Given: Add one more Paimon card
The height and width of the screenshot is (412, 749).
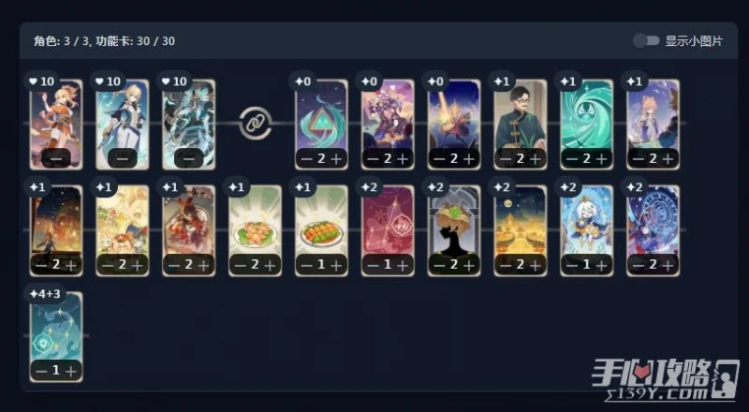Looking at the screenshot, I should (x=601, y=265).
